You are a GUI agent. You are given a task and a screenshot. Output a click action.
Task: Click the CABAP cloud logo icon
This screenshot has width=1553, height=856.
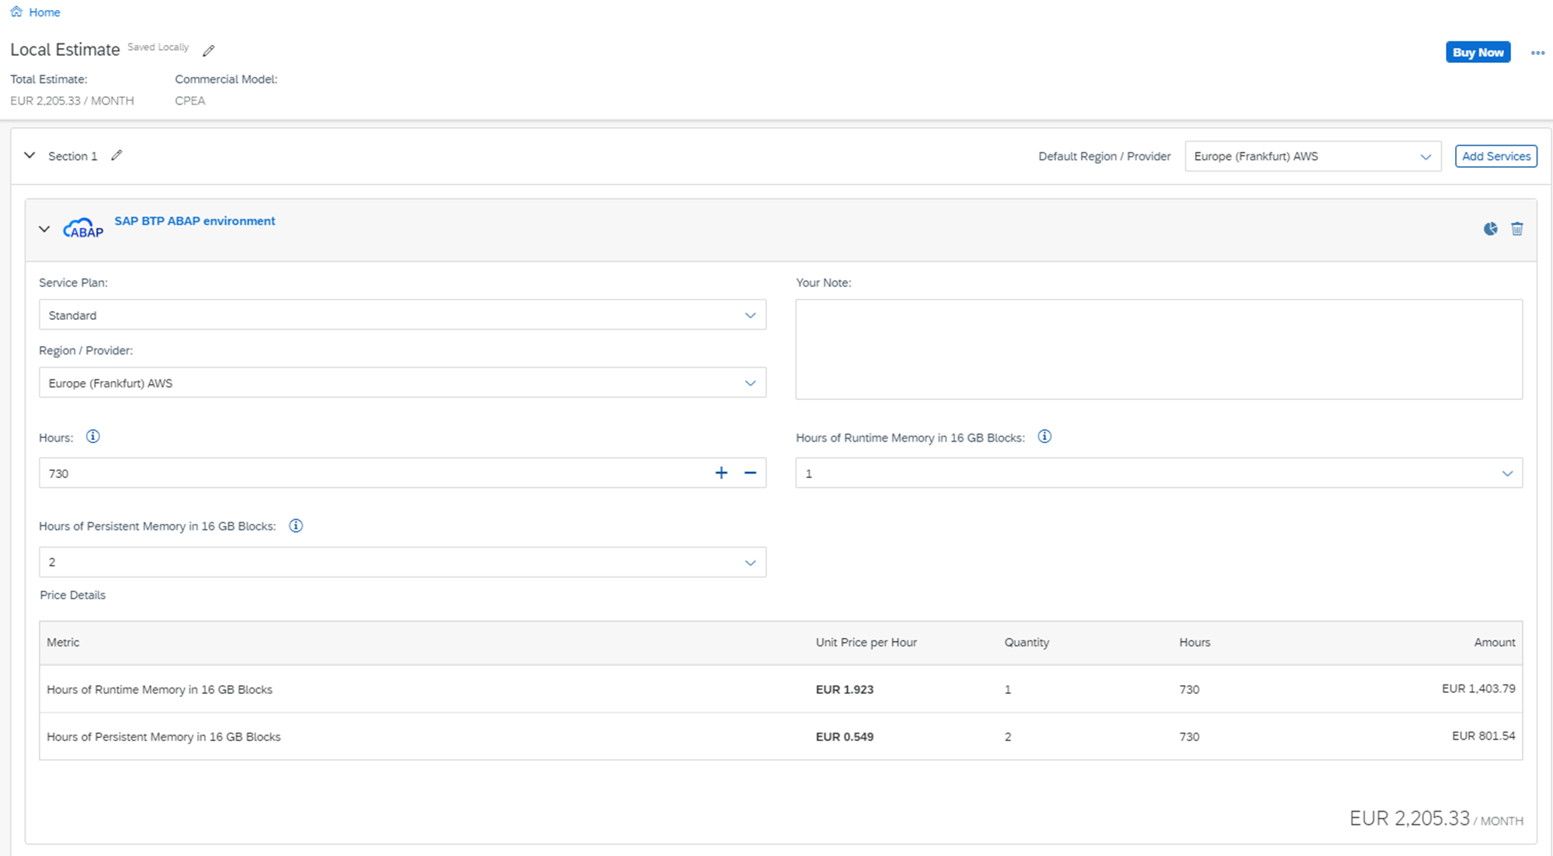tap(83, 228)
